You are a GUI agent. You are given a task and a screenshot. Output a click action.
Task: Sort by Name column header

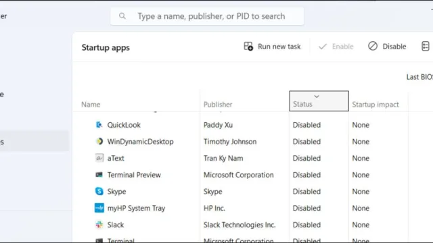pos(91,105)
